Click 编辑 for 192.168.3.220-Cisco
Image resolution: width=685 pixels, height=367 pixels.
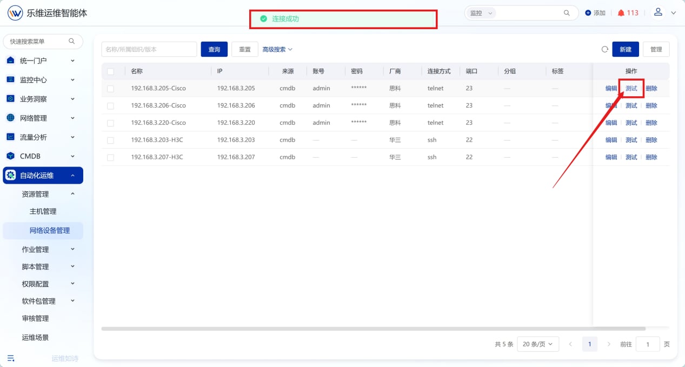pos(611,123)
